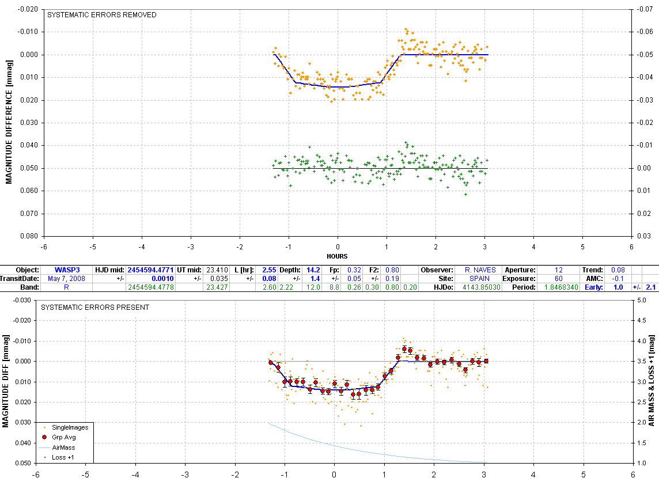Screen dimensions: 659x482
Task: Select the band cell containing R
Action: click(65, 287)
